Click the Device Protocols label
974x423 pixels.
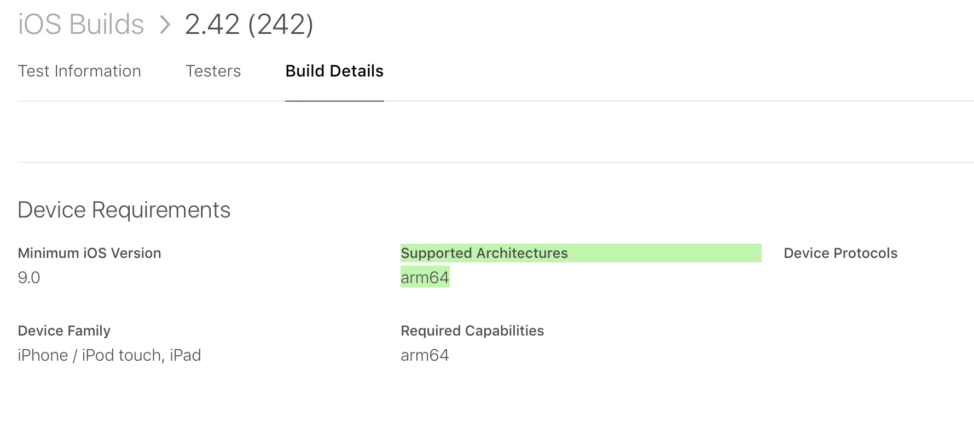click(840, 253)
